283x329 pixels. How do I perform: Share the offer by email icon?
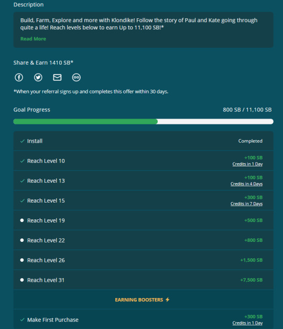[57, 78]
